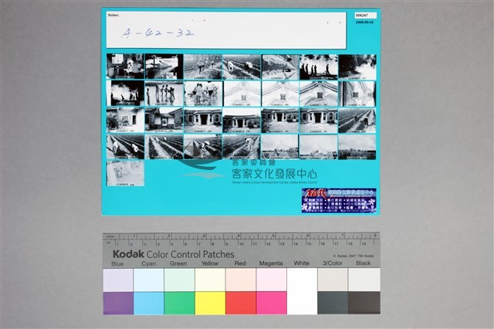Screen dimensions: 494x329
Task: Choose the dark patch under the Black label
Action: point(364,303)
